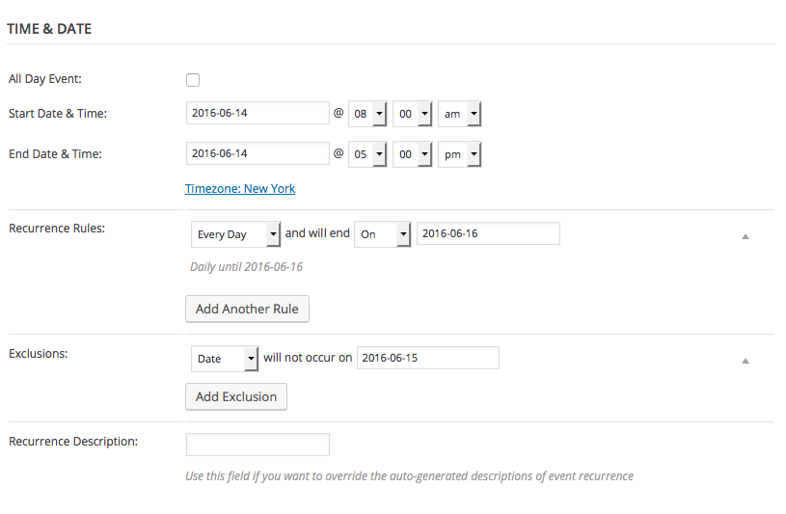Click the Add Exclusion button
Screen dimensions: 786x514
pos(236,396)
